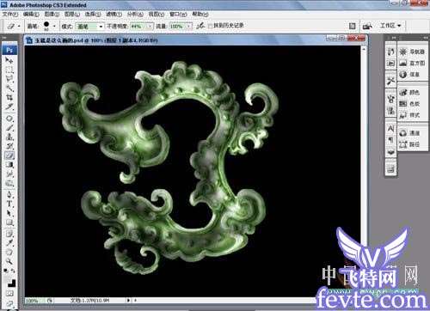Screen dimensions: 430x311
Task: Select the Clone Stamp tool
Action: tap(9, 137)
